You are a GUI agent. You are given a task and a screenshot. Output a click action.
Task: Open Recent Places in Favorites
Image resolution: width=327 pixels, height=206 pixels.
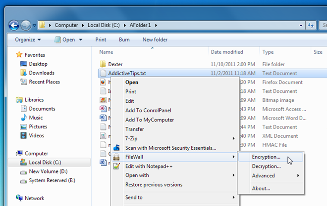(45, 82)
